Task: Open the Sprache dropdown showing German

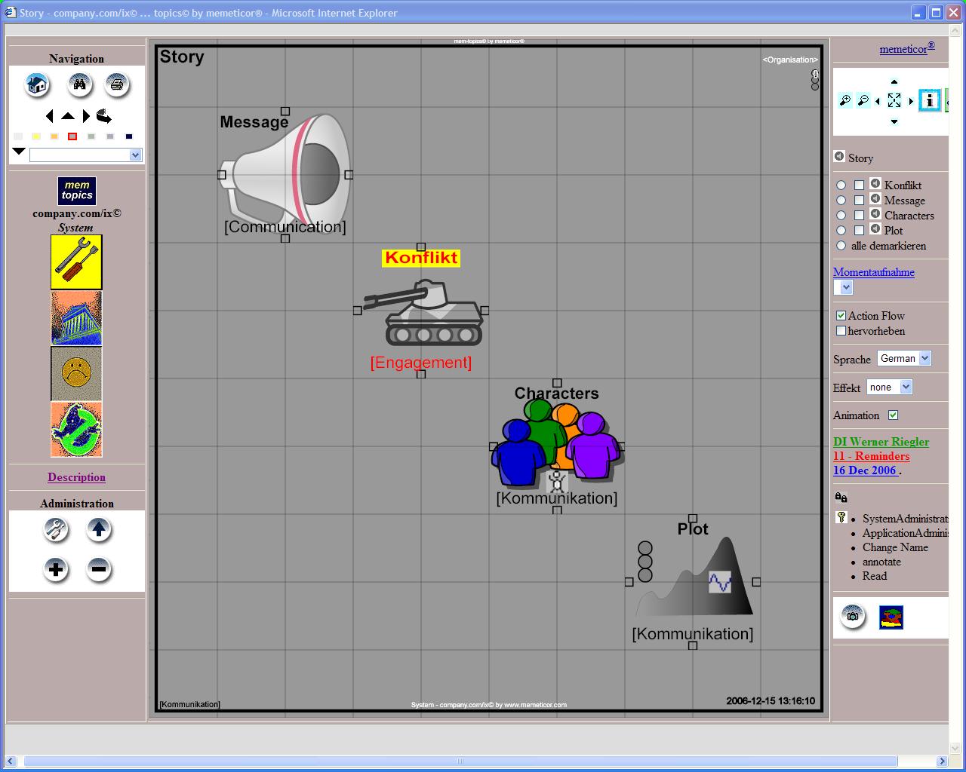Action: point(904,359)
